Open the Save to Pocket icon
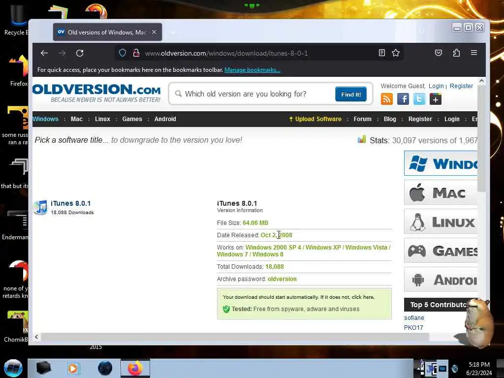 click(x=439, y=53)
